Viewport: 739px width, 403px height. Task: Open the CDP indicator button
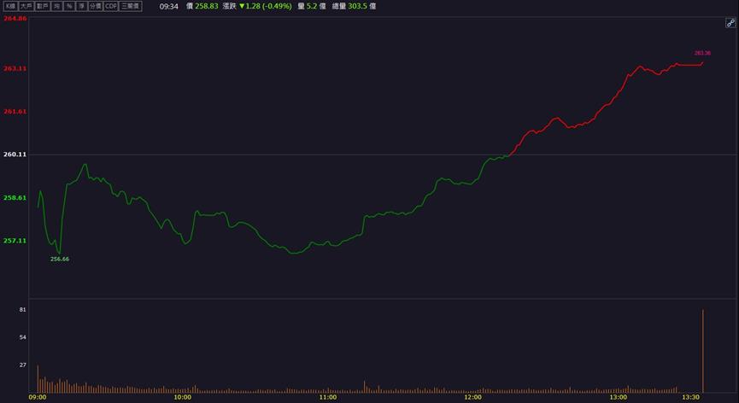tap(111, 6)
